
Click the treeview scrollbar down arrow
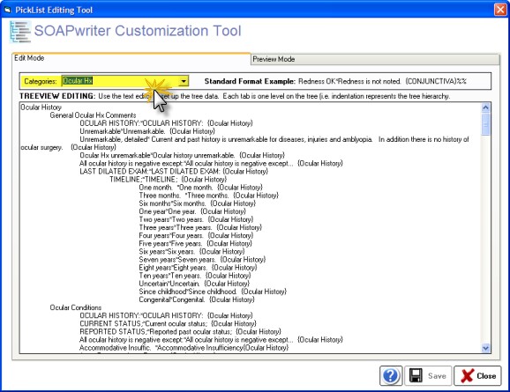(485, 348)
